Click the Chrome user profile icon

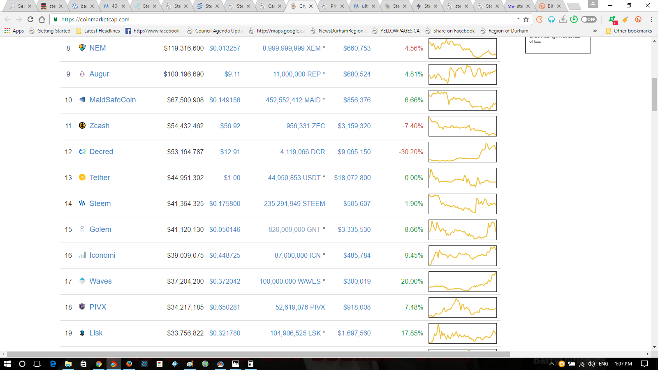593,4
